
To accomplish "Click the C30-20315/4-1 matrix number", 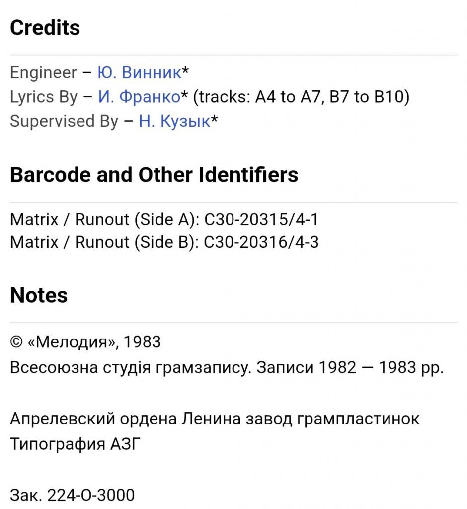I will click(x=261, y=219).
